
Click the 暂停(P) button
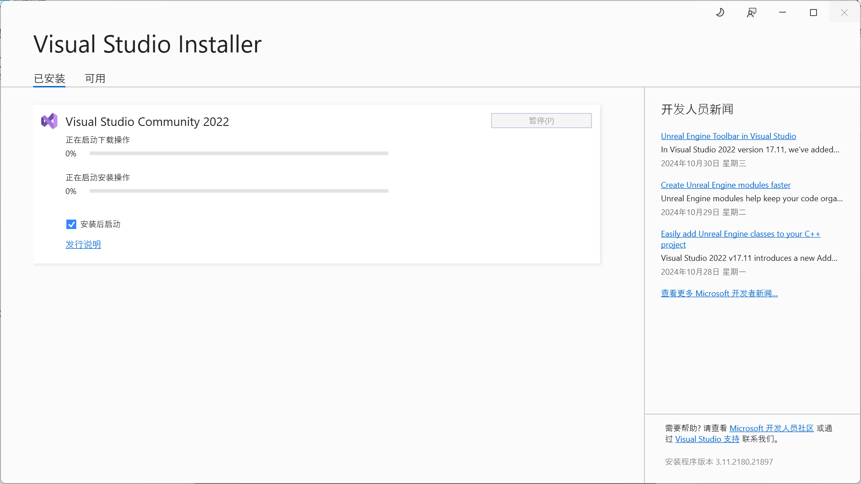(541, 121)
